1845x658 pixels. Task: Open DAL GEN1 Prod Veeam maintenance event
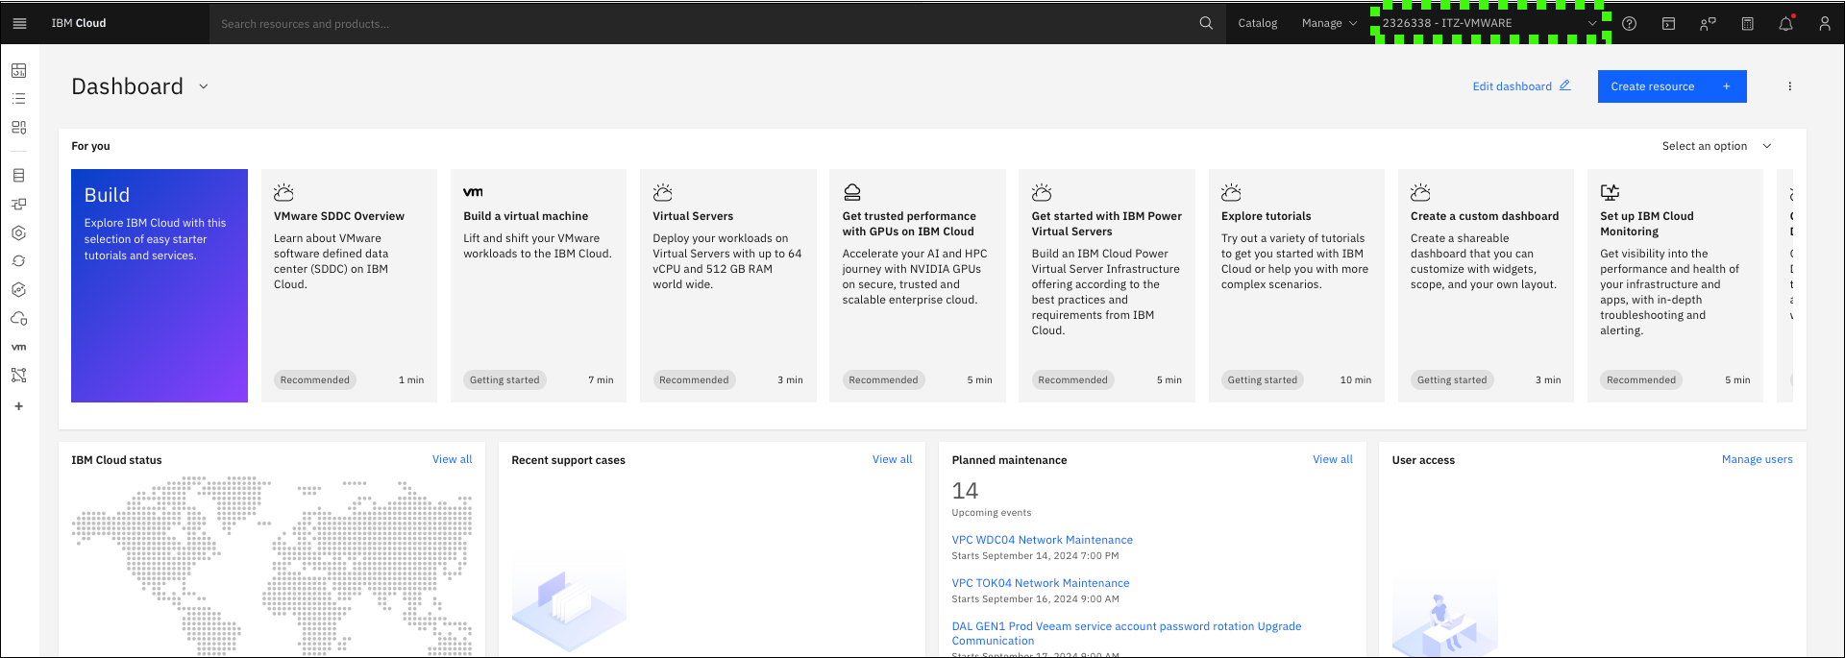coord(1126,633)
